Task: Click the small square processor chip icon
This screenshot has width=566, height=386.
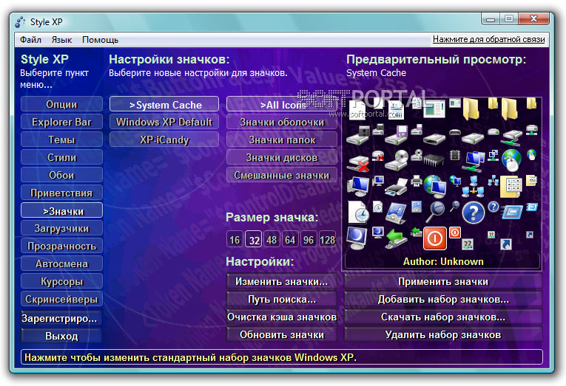Action: point(455,155)
